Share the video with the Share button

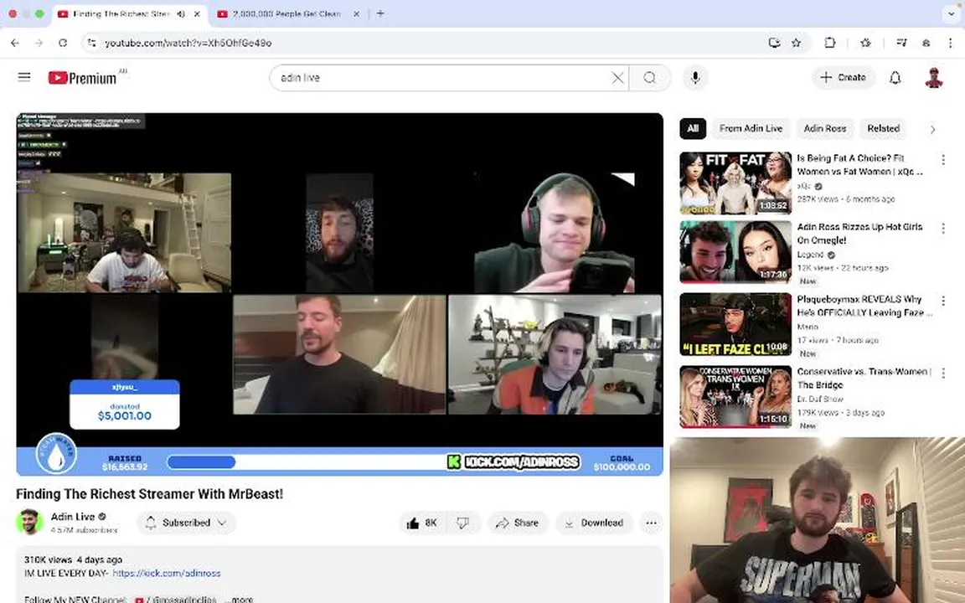[x=517, y=523]
